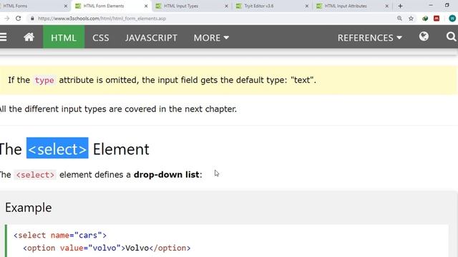View site info via padlock icon
Viewport: 458px width, 257px height.
coord(32,19)
